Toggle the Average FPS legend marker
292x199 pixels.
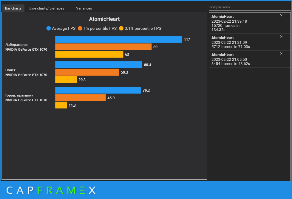coord(49,29)
